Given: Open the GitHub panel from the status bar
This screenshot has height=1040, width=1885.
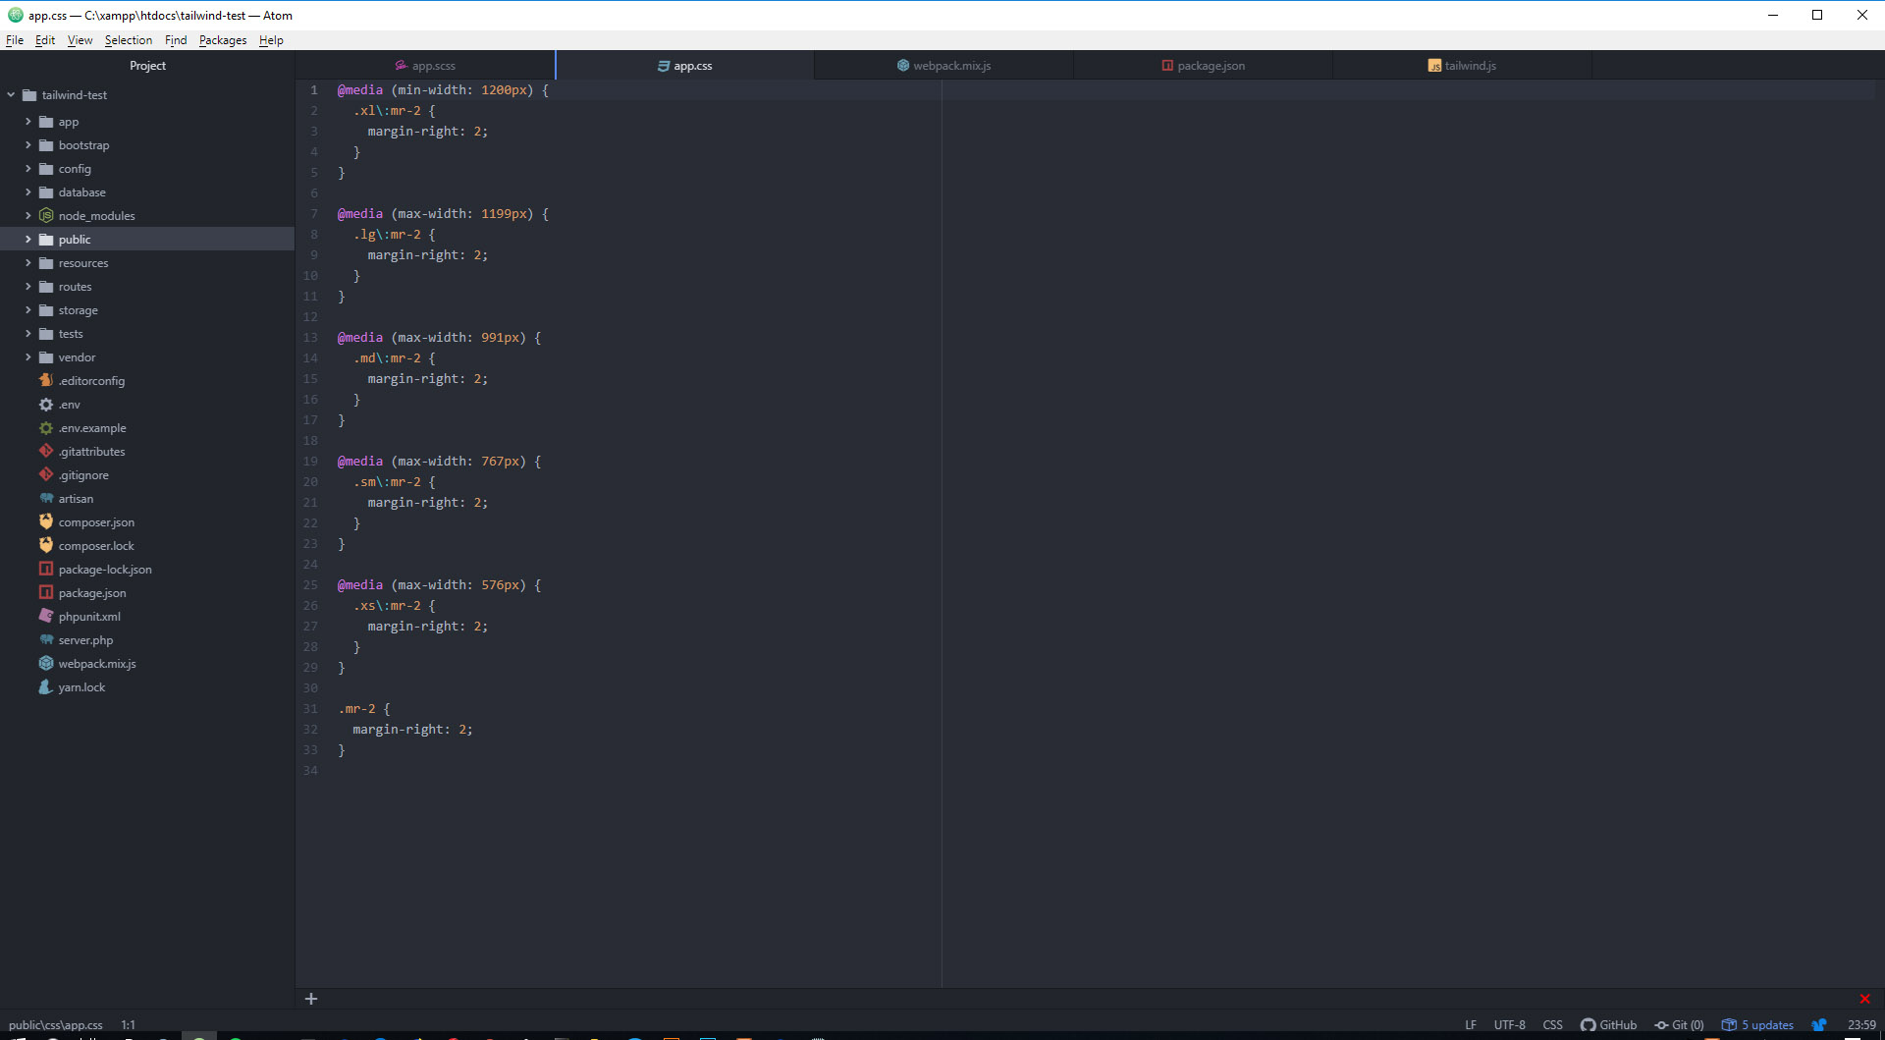Looking at the screenshot, I should point(1610,1024).
